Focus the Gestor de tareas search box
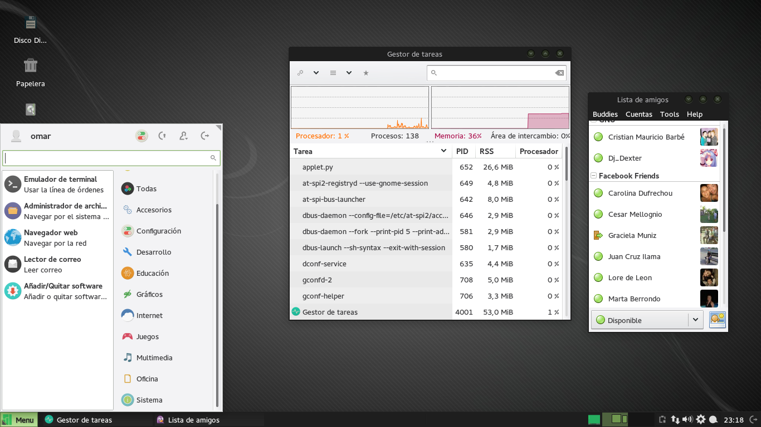 pos(497,73)
